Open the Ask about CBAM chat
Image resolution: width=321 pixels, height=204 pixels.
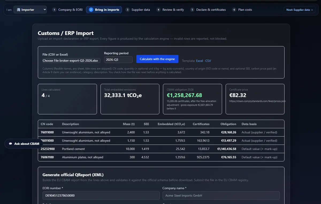24,144
